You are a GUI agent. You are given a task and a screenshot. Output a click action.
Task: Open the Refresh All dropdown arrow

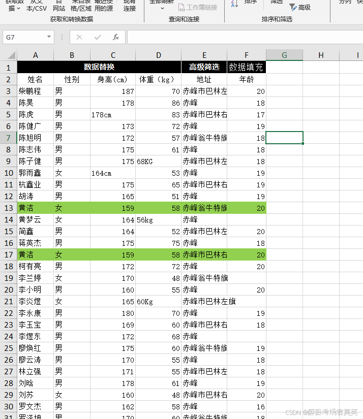(x=162, y=9)
